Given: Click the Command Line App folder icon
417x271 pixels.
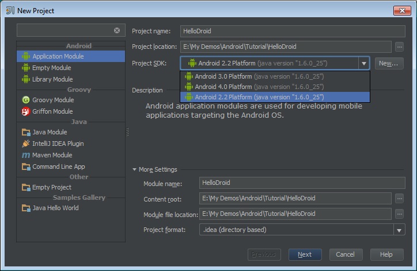Looking at the screenshot, I should 26,167.
